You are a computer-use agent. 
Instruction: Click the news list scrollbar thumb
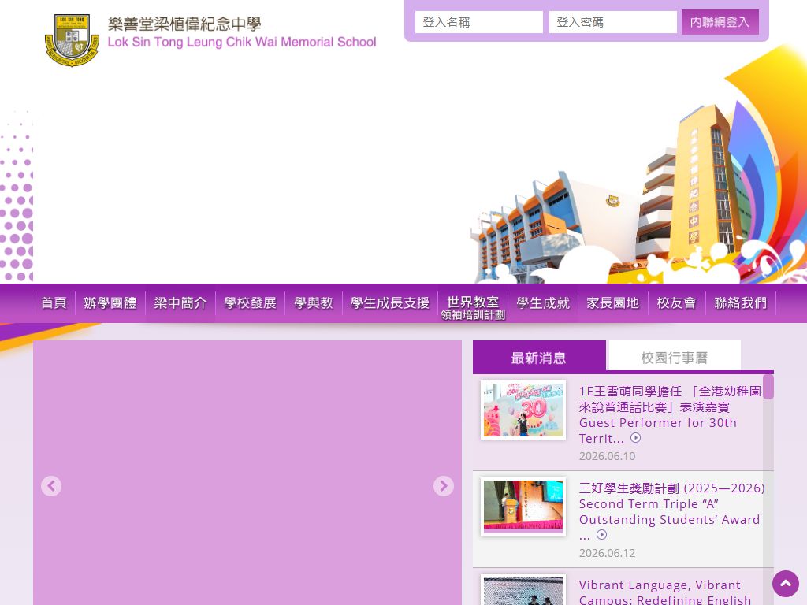pyautogui.click(x=768, y=387)
